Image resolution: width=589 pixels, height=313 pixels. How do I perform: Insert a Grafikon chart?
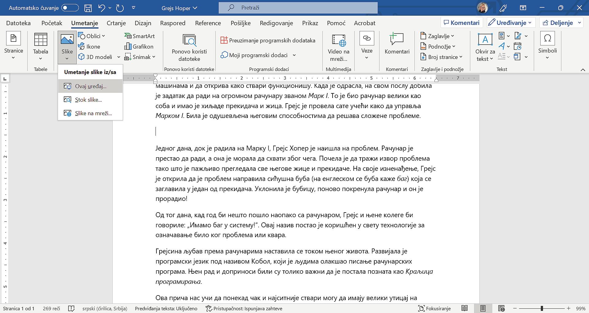(139, 46)
